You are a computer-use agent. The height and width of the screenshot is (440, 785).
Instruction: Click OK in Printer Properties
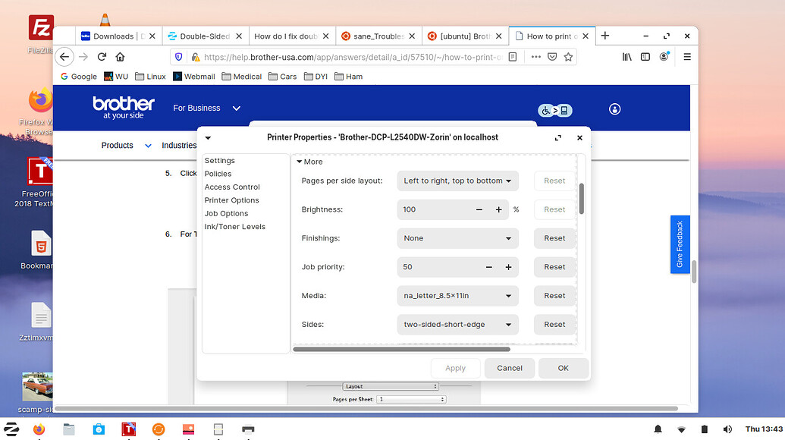pyautogui.click(x=563, y=368)
